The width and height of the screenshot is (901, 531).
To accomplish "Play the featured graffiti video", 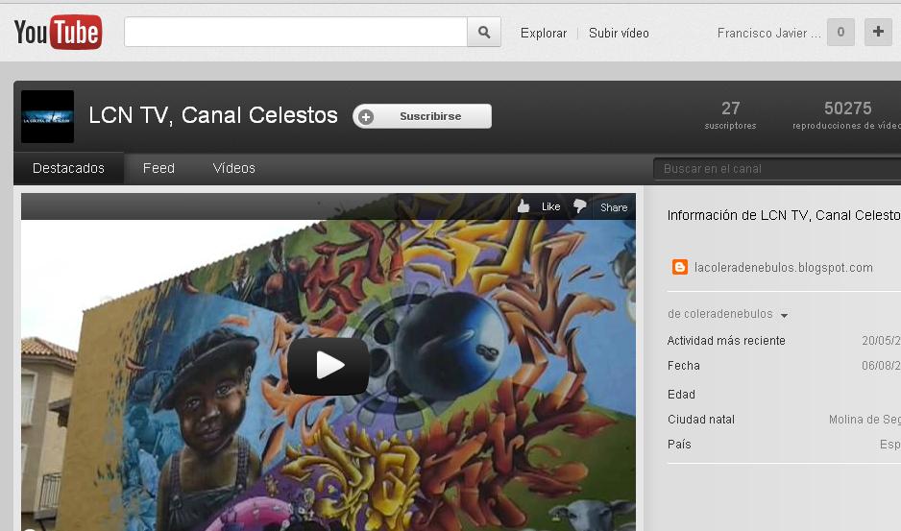I will (329, 366).
